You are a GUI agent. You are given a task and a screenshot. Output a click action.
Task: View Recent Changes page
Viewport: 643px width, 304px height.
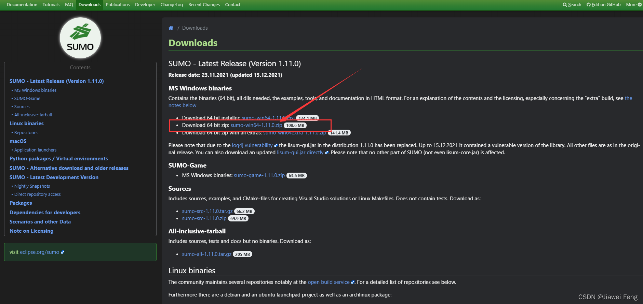pos(204,5)
